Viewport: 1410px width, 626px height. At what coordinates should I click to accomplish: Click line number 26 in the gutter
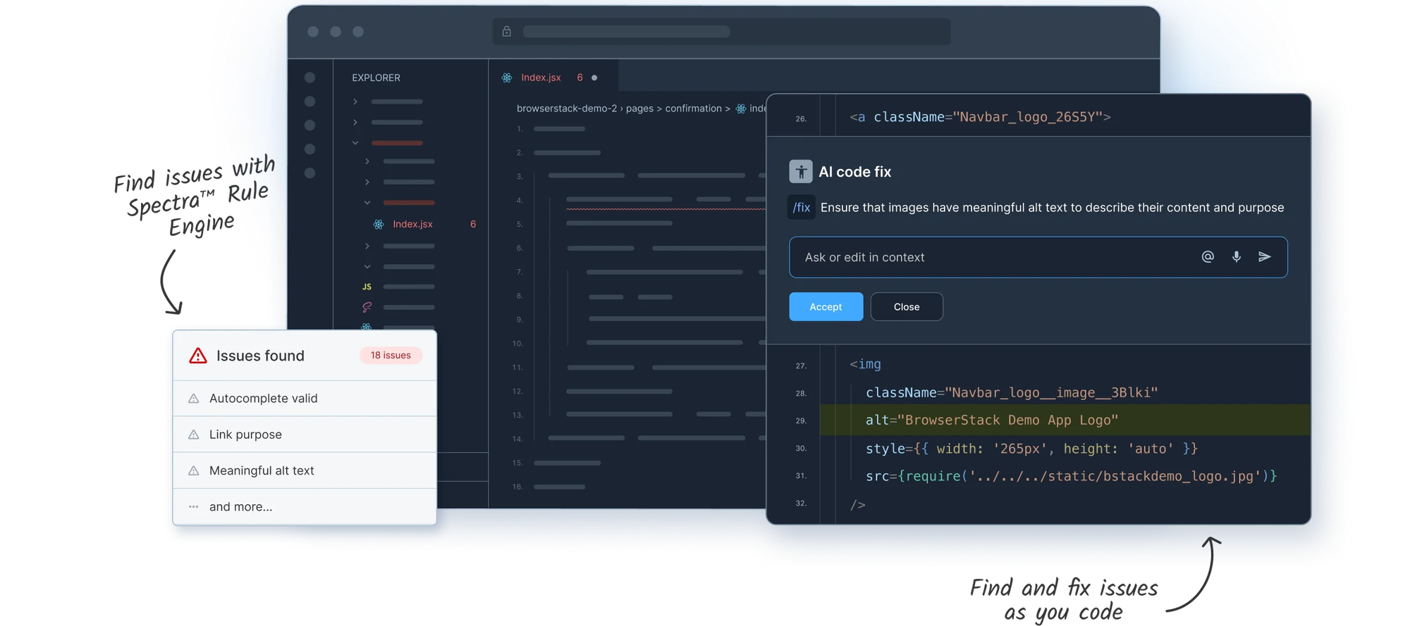(x=801, y=118)
